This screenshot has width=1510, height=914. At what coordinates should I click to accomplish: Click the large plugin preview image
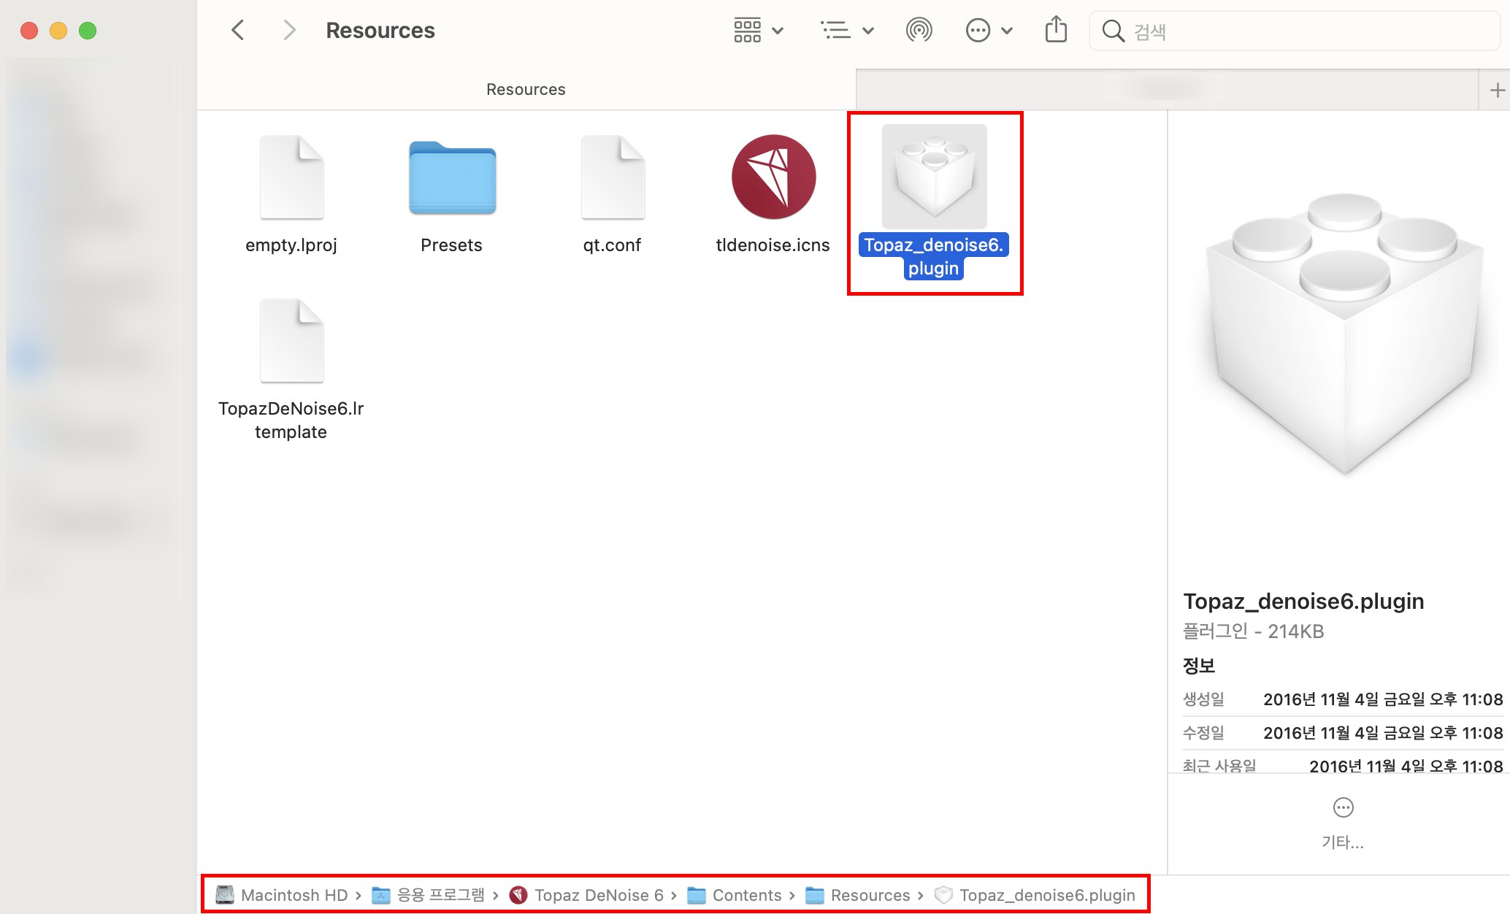pos(1344,333)
